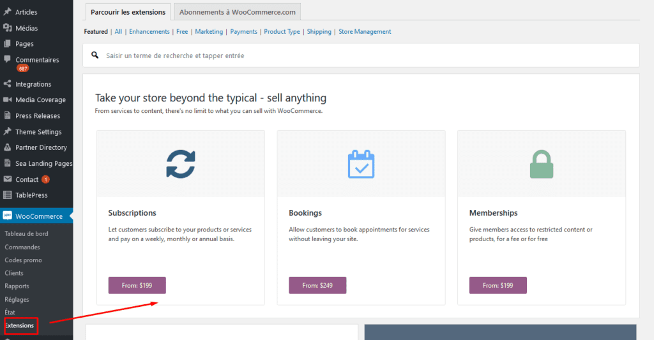
Task: Filter extensions by Marketing
Action: pyautogui.click(x=209, y=32)
